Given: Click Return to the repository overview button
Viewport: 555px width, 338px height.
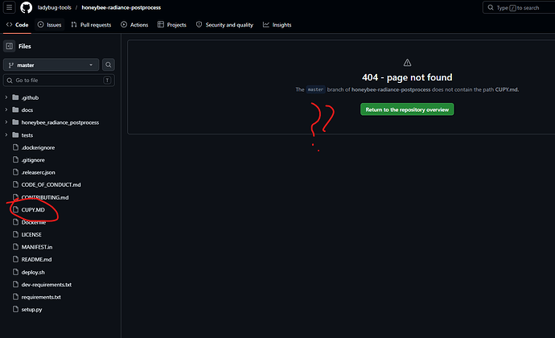Looking at the screenshot, I should [407, 109].
